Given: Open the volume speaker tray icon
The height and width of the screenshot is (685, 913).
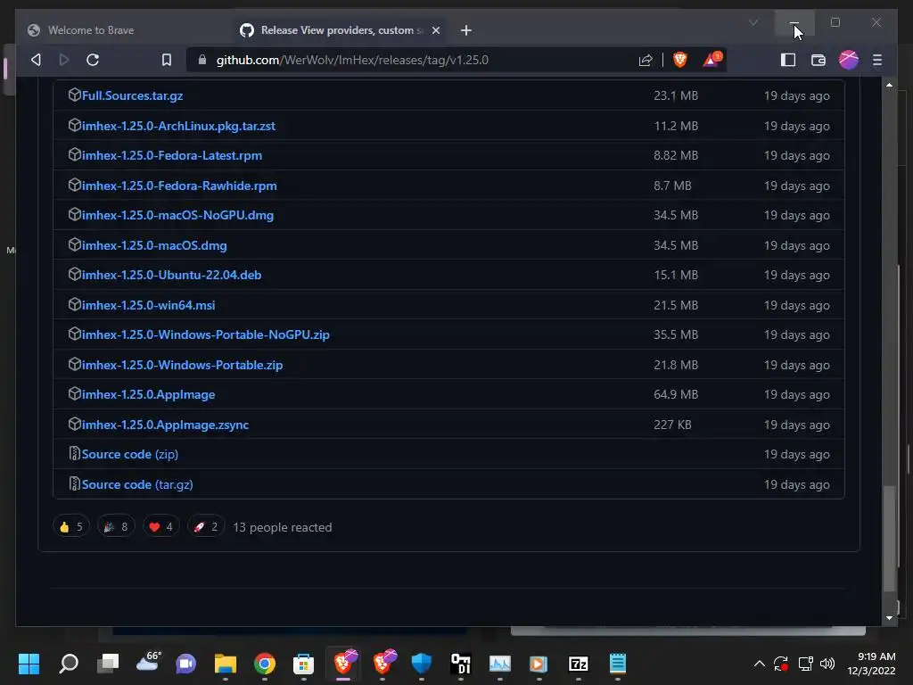Looking at the screenshot, I should [x=827, y=664].
